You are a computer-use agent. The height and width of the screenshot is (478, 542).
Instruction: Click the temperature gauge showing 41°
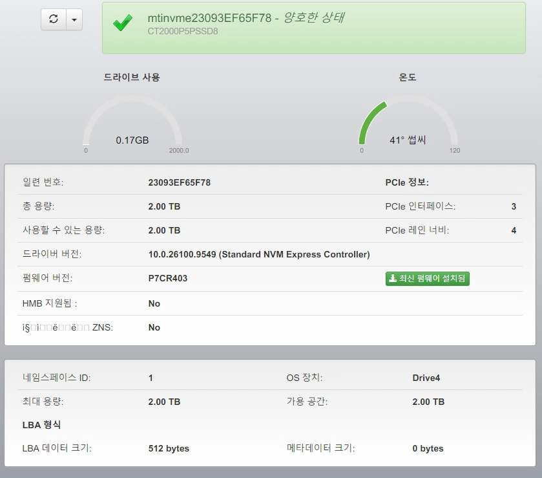[408, 120]
